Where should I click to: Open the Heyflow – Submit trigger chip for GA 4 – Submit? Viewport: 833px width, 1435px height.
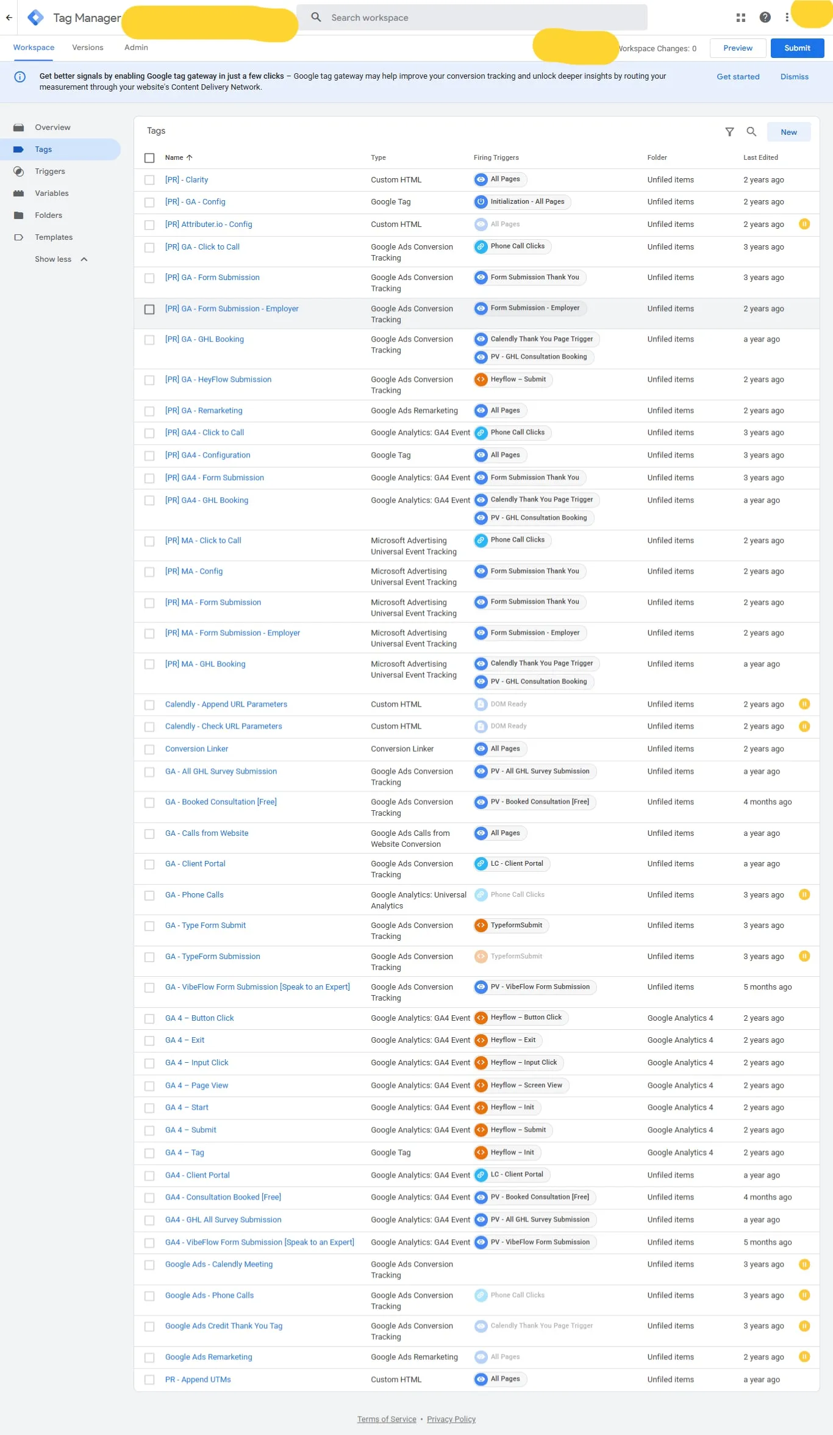point(513,1130)
